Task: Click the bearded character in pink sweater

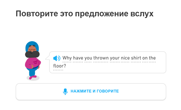Action: point(32,60)
